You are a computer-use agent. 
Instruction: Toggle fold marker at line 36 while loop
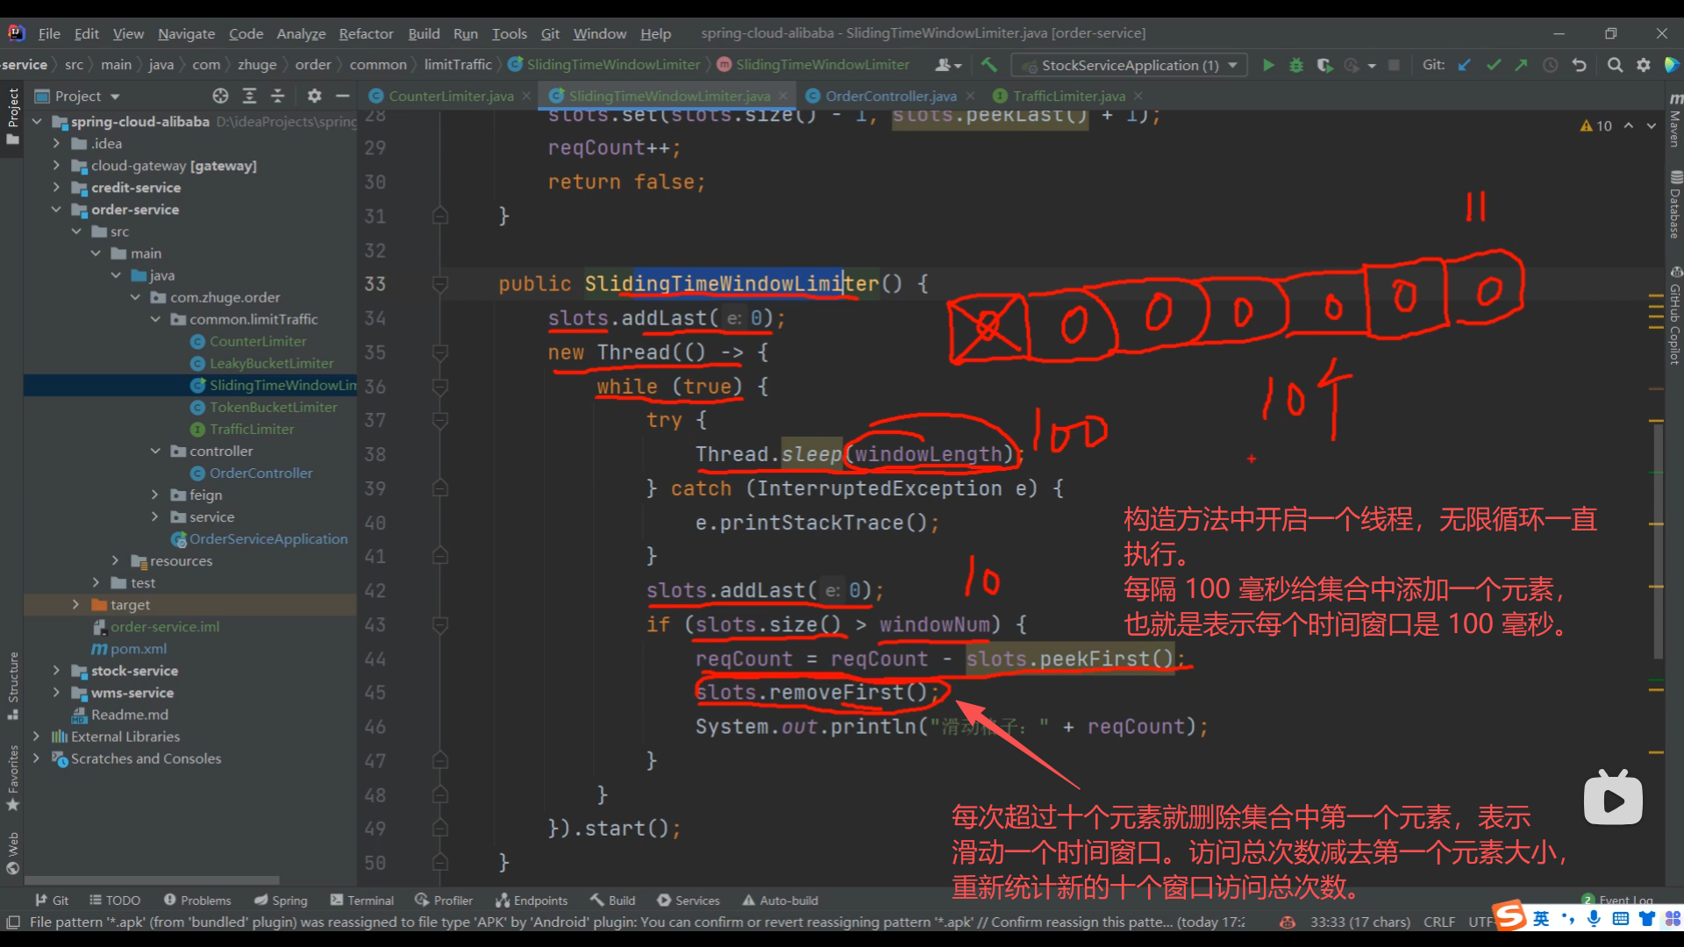tap(440, 387)
